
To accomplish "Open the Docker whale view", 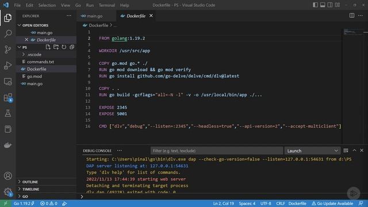I will click(7, 145).
